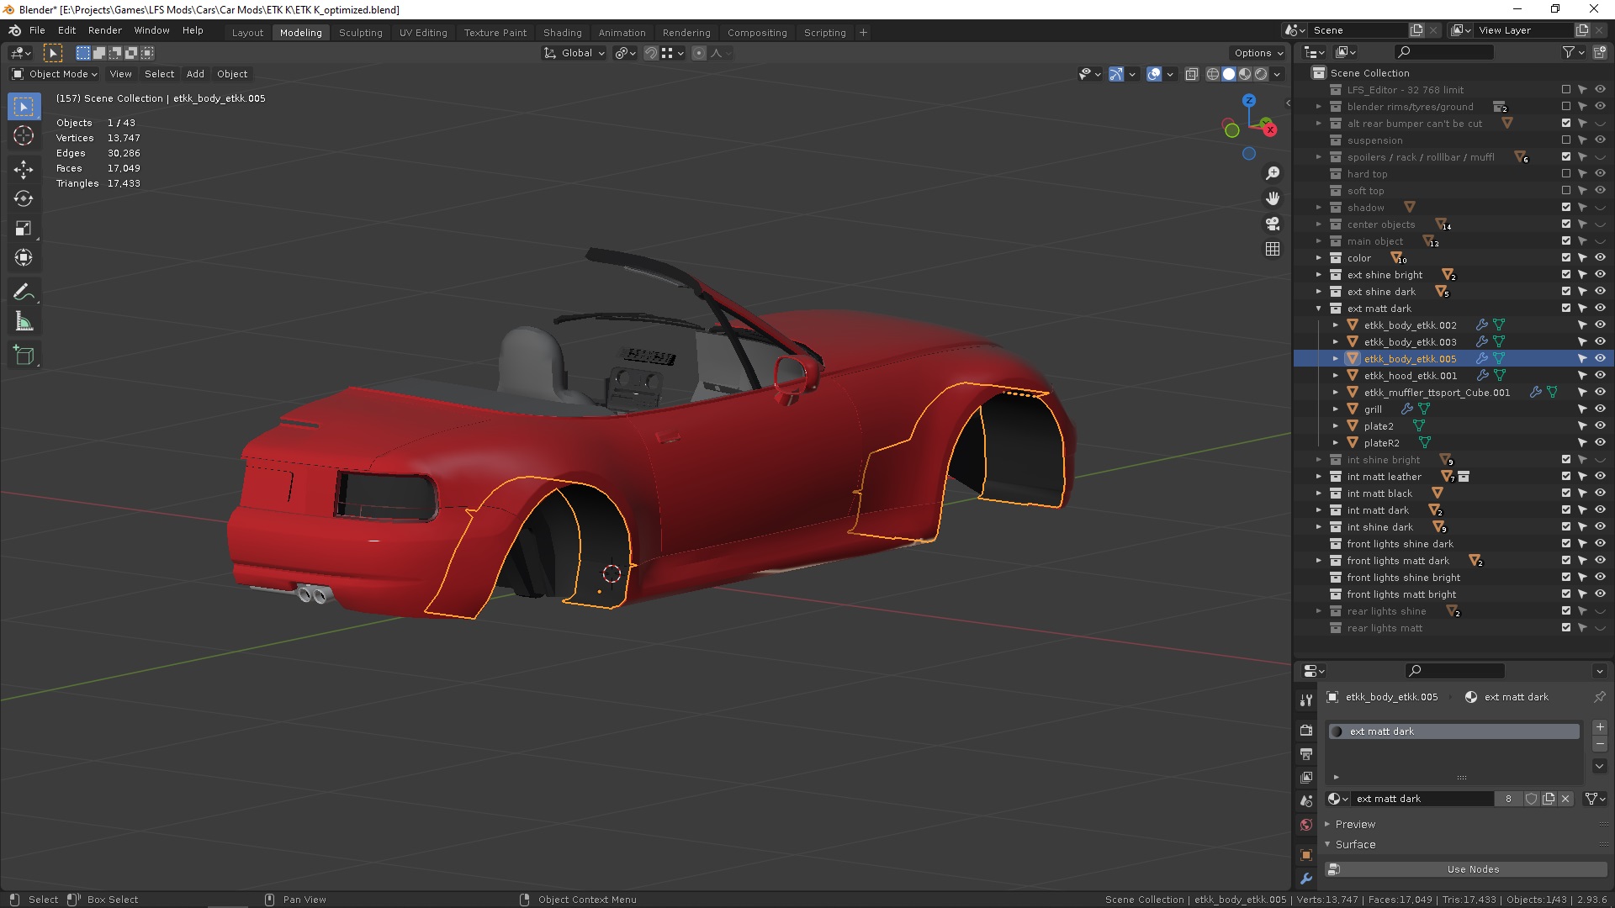Click the outliner search field
This screenshot has width=1615, height=908.
click(1443, 52)
